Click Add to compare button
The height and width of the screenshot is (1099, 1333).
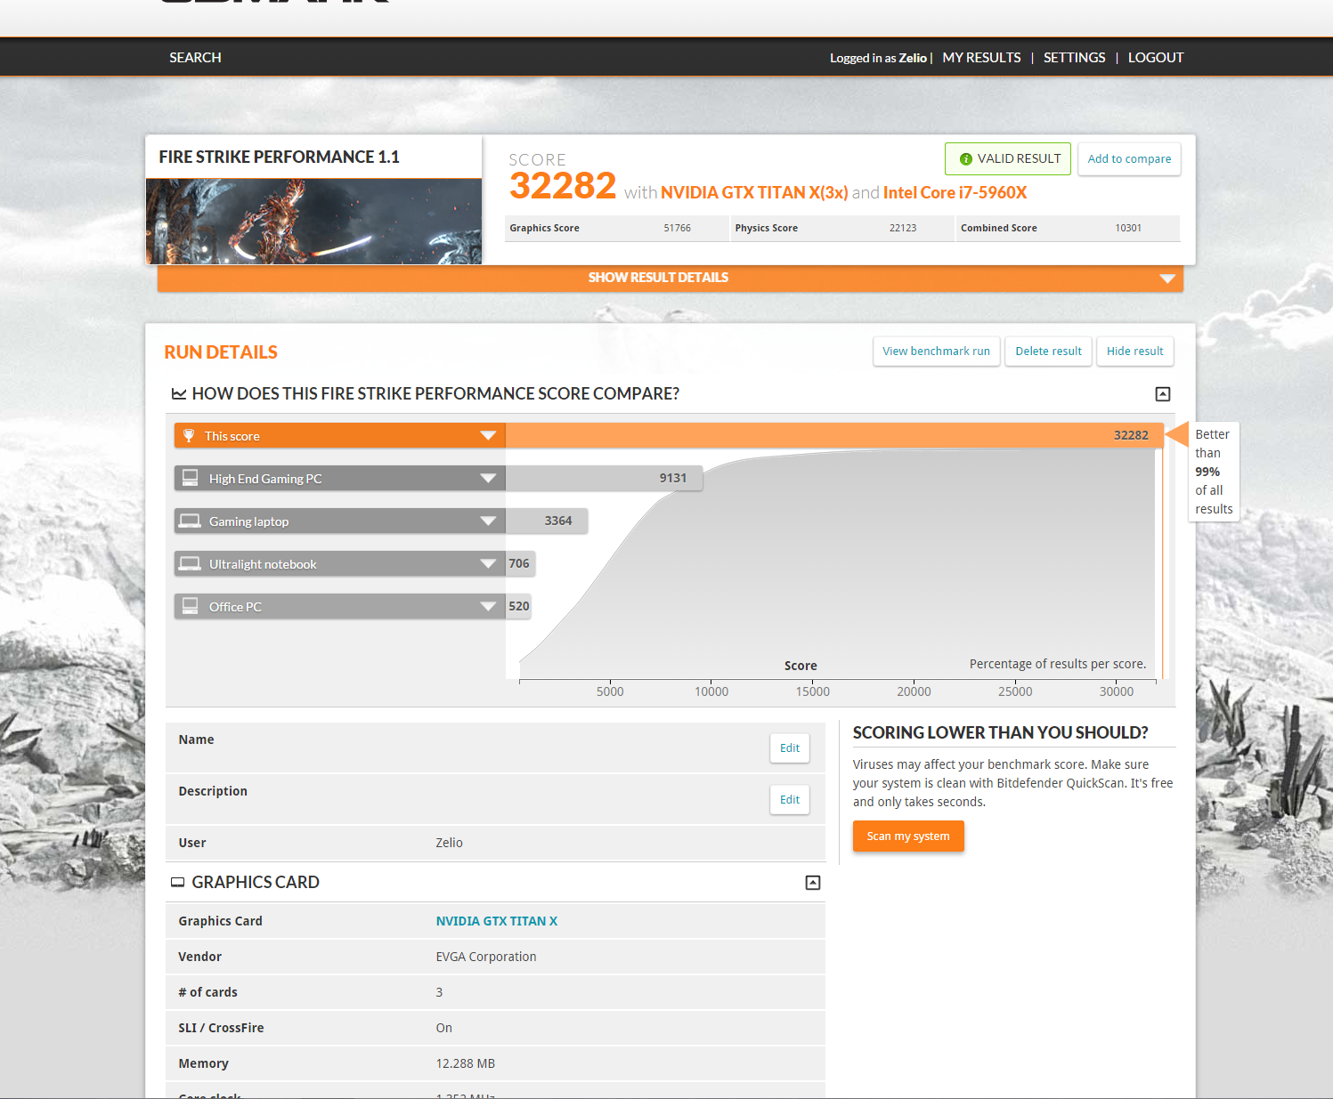pyautogui.click(x=1129, y=158)
